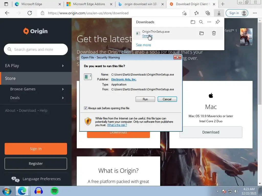Close the Microsoft Edge Addons tab
262x196 pixels.
pos(111,4)
